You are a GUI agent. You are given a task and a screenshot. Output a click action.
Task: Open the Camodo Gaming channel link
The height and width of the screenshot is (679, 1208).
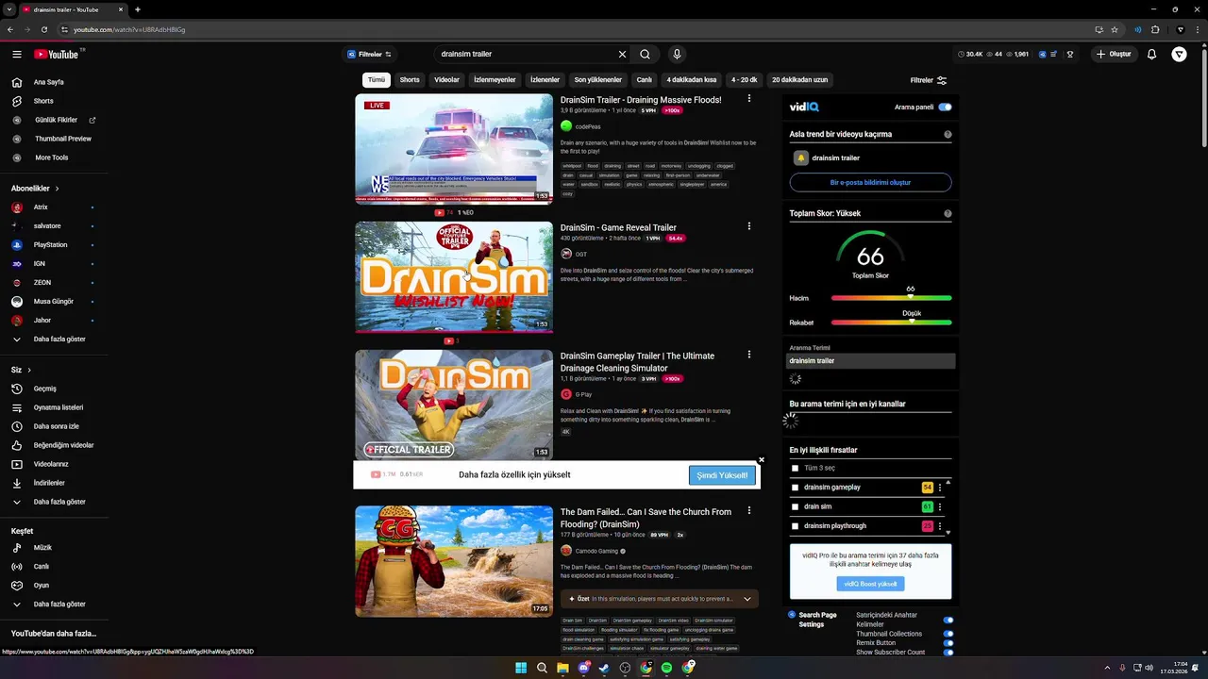click(x=596, y=551)
